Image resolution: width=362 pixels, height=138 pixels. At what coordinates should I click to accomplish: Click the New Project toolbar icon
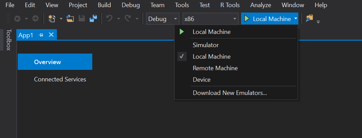point(52,19)
